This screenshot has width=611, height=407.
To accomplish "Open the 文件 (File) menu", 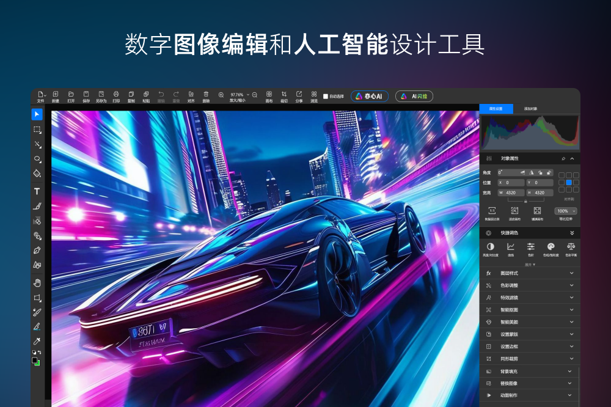I will pos(41,96).
